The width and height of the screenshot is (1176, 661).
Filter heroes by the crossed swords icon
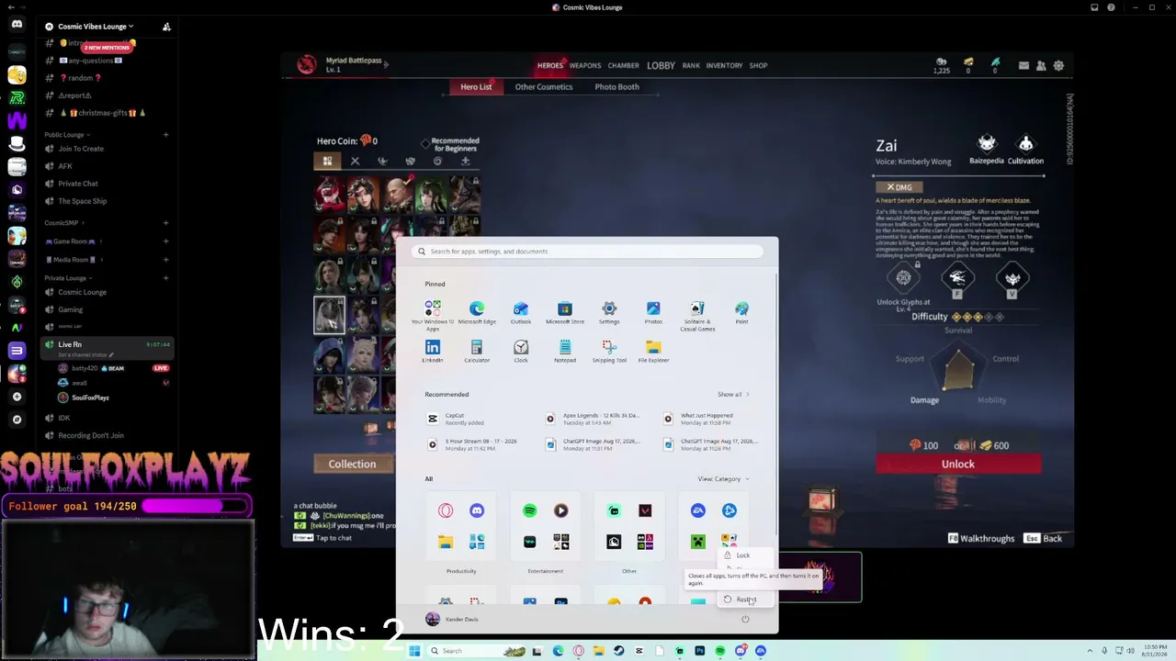(355, 162)
